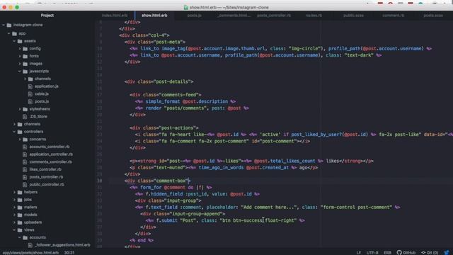
Task: Switch to the index.html.erb tab
Action: pyautogui.click(x=115, y=16)
